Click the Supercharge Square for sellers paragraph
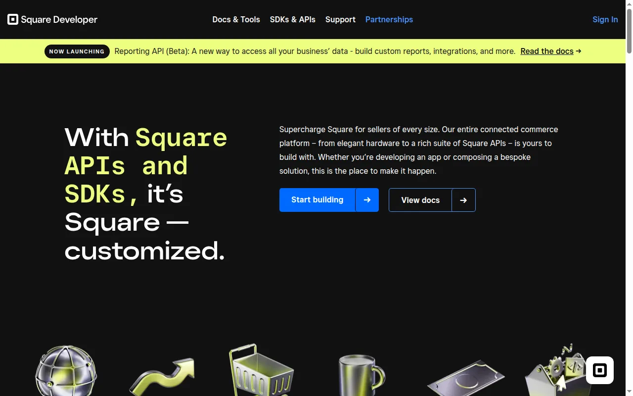 [x=419, y=150]
